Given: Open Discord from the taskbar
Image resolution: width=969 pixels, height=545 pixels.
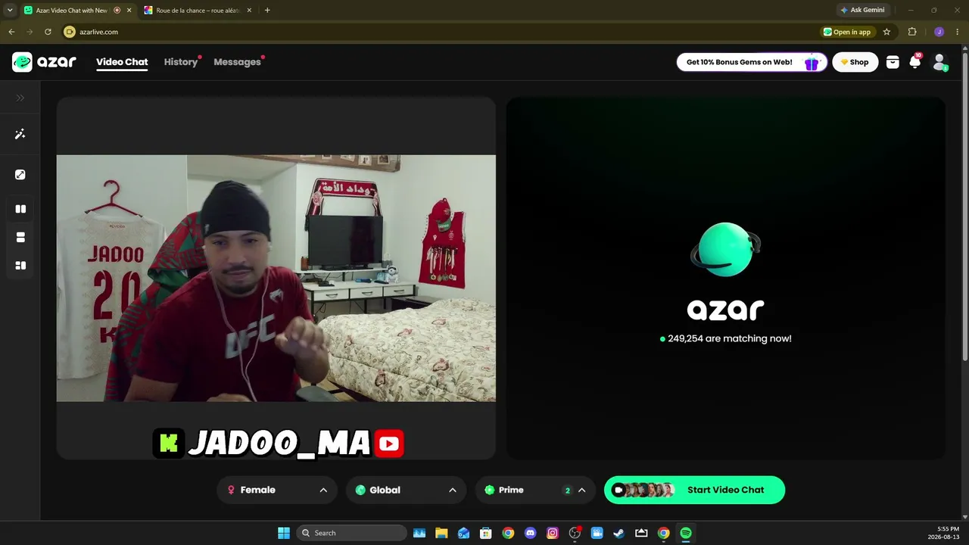Looking at the screenshot, I should (x=530, y=533).
